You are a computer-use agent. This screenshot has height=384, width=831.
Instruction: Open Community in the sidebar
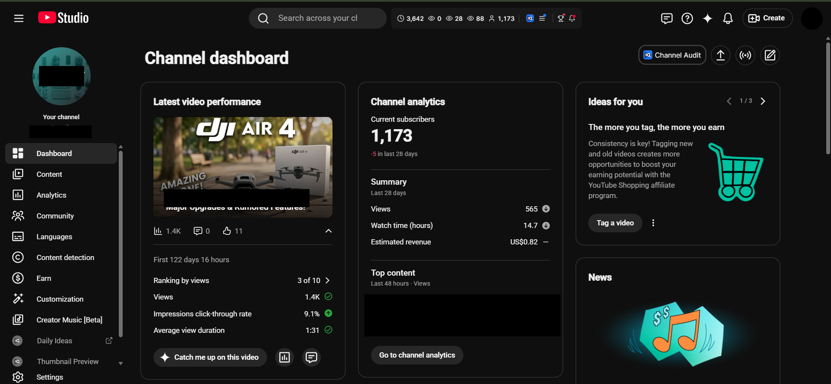click(61, 216)
